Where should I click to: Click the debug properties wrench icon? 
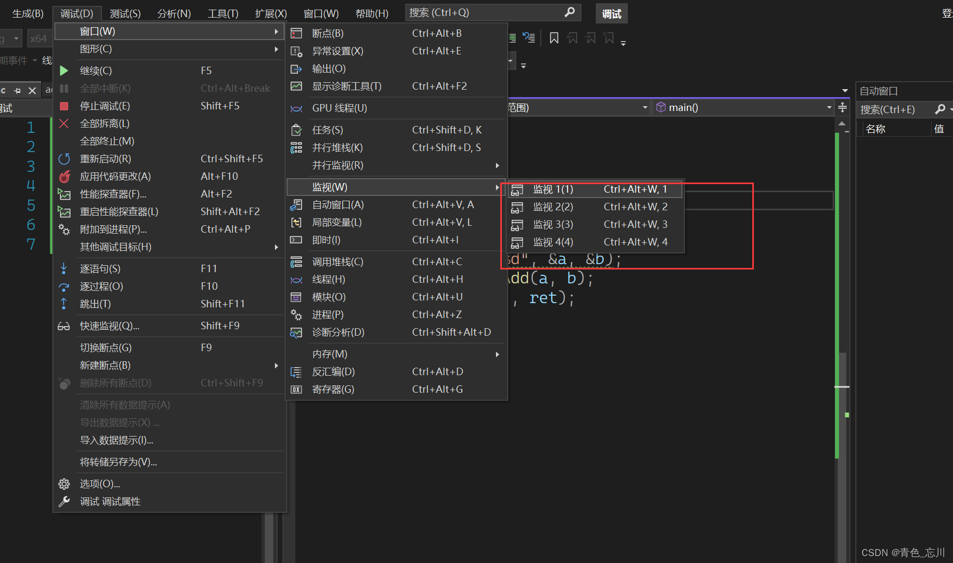click(x=64, y=501)
